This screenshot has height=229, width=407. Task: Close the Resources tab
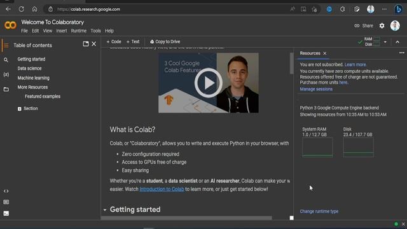325,53
